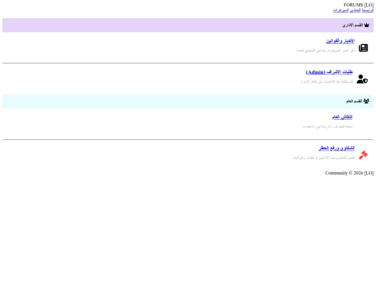Open the النقاش العام forum
The height and width of the screenshot is (282, 376).
point(342,117)
